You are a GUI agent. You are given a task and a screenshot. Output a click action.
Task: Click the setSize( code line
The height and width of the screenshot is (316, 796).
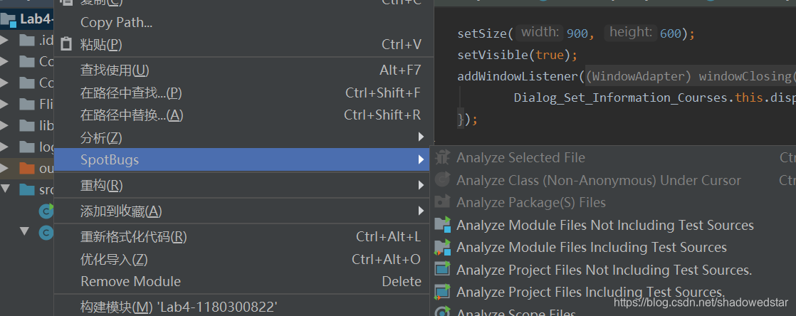tap(576, 33)
